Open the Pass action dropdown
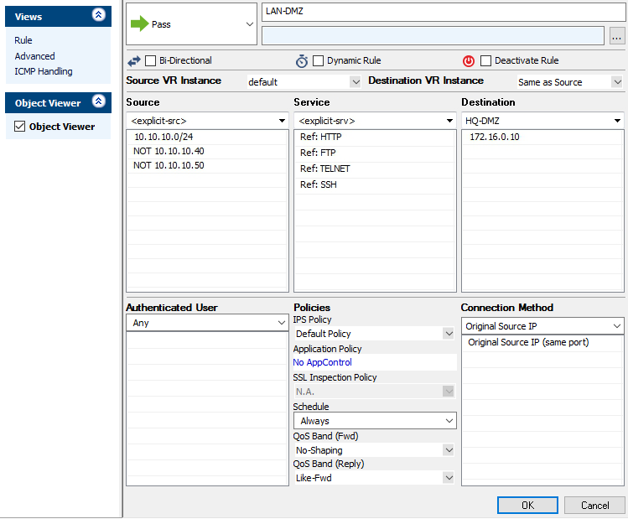Image resolution: width=628 pixels, height=519 pixels. pos(191,24)
